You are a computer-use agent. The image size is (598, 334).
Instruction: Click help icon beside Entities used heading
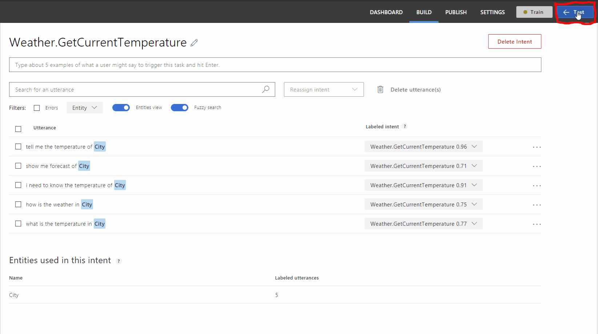point(119,261)
